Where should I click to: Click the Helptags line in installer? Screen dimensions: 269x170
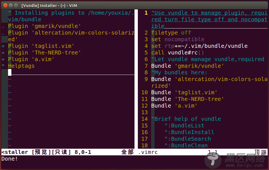pyautogui.click(x=21, y=66)
